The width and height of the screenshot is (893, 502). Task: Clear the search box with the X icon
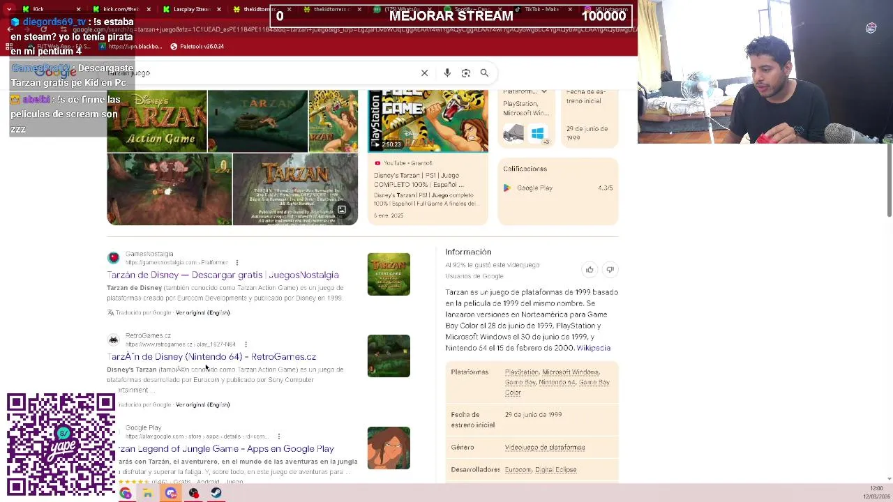tap(424, 73)
